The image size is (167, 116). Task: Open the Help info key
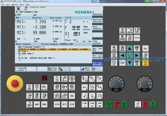[x=114, y=63]
